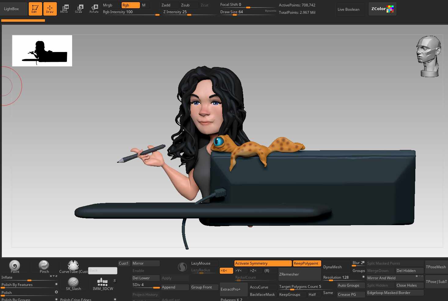Viewport: 448px width, 301px height.
Task: Select the CurveTube brush icon
Action: (73, 265)
